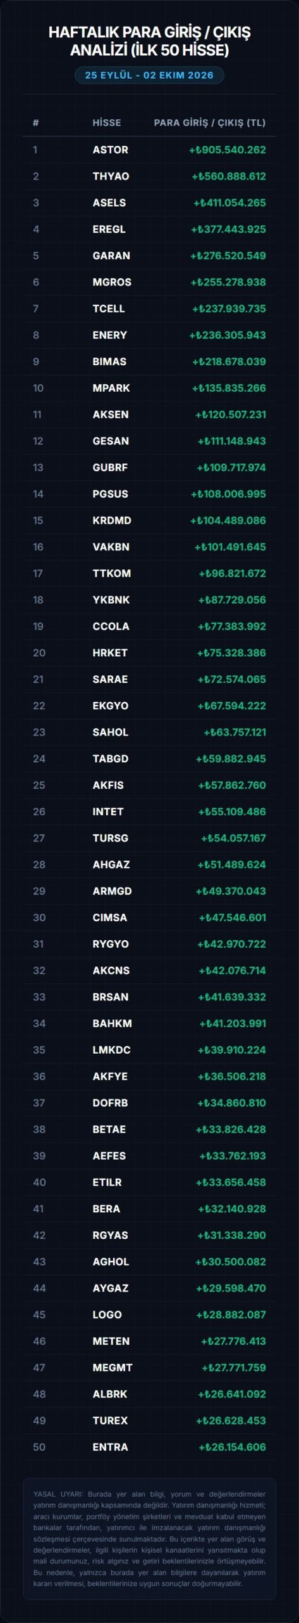The height and width of the screenshot is (1623, 299).
Task: Select the ENTRA ticker in row 50
Action: pos(111,1447)
